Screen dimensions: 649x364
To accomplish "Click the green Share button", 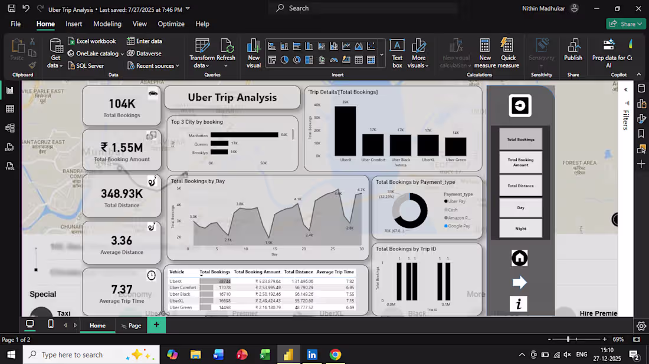I will 625,24.
